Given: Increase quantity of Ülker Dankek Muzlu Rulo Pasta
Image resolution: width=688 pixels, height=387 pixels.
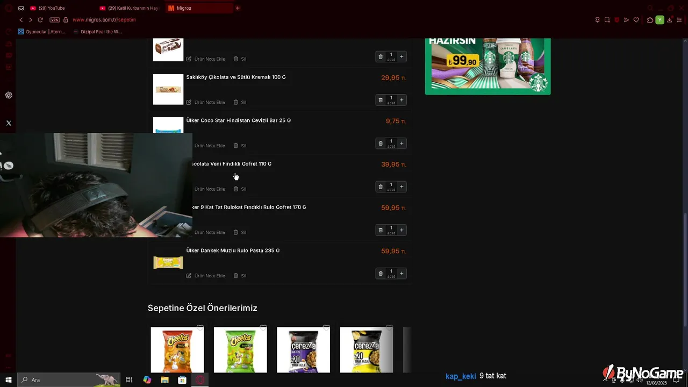Looking at the screenshot, I should point(402,274).
